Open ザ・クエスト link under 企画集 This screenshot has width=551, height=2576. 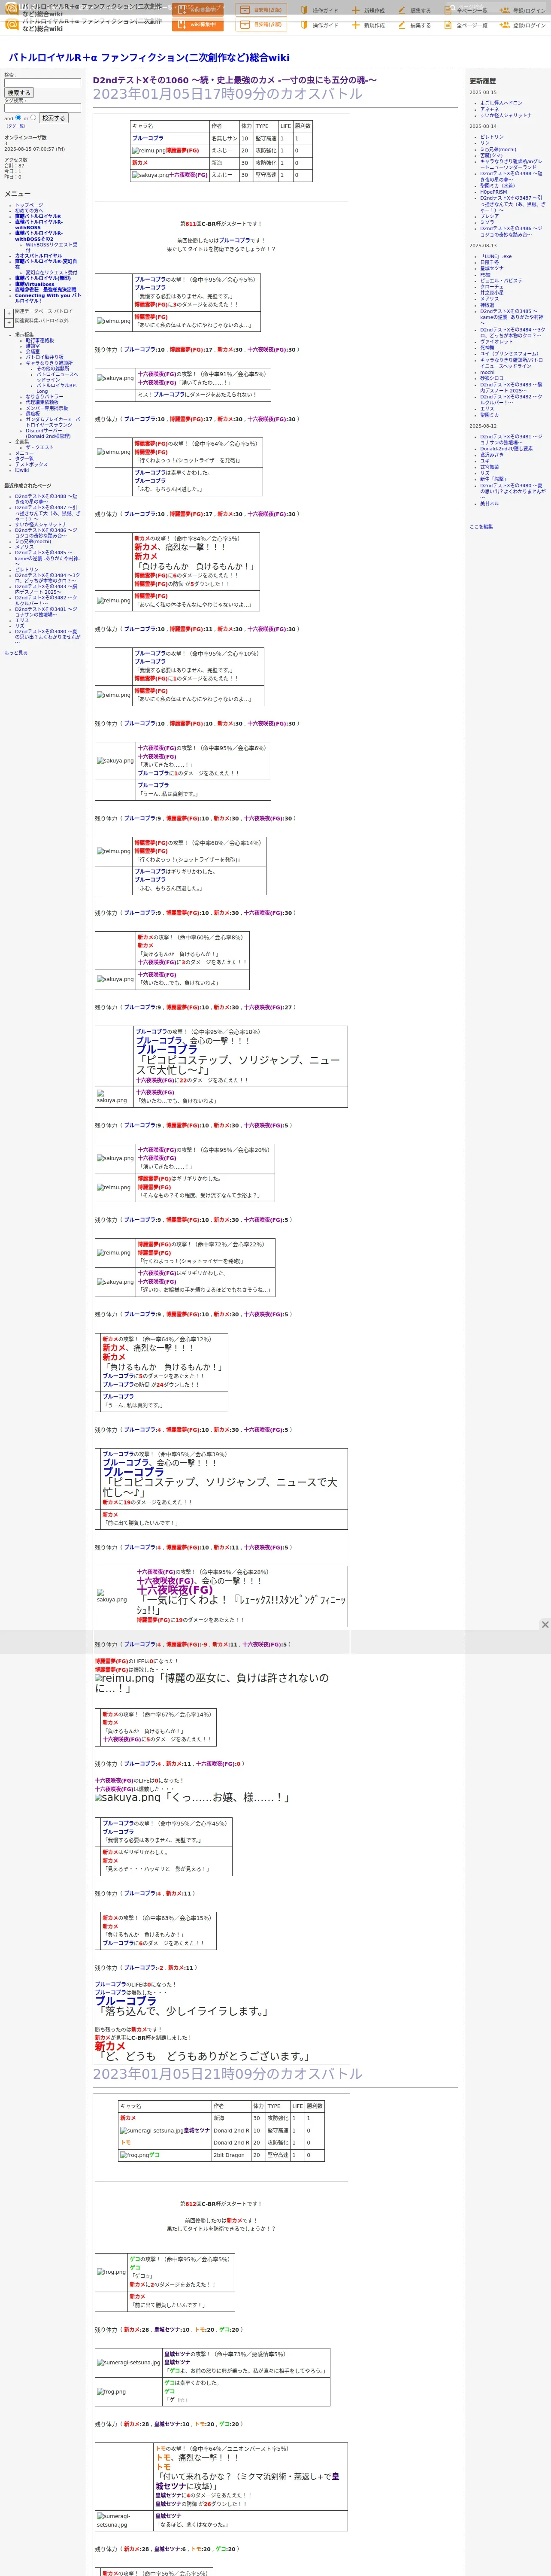tap(40, 447)
